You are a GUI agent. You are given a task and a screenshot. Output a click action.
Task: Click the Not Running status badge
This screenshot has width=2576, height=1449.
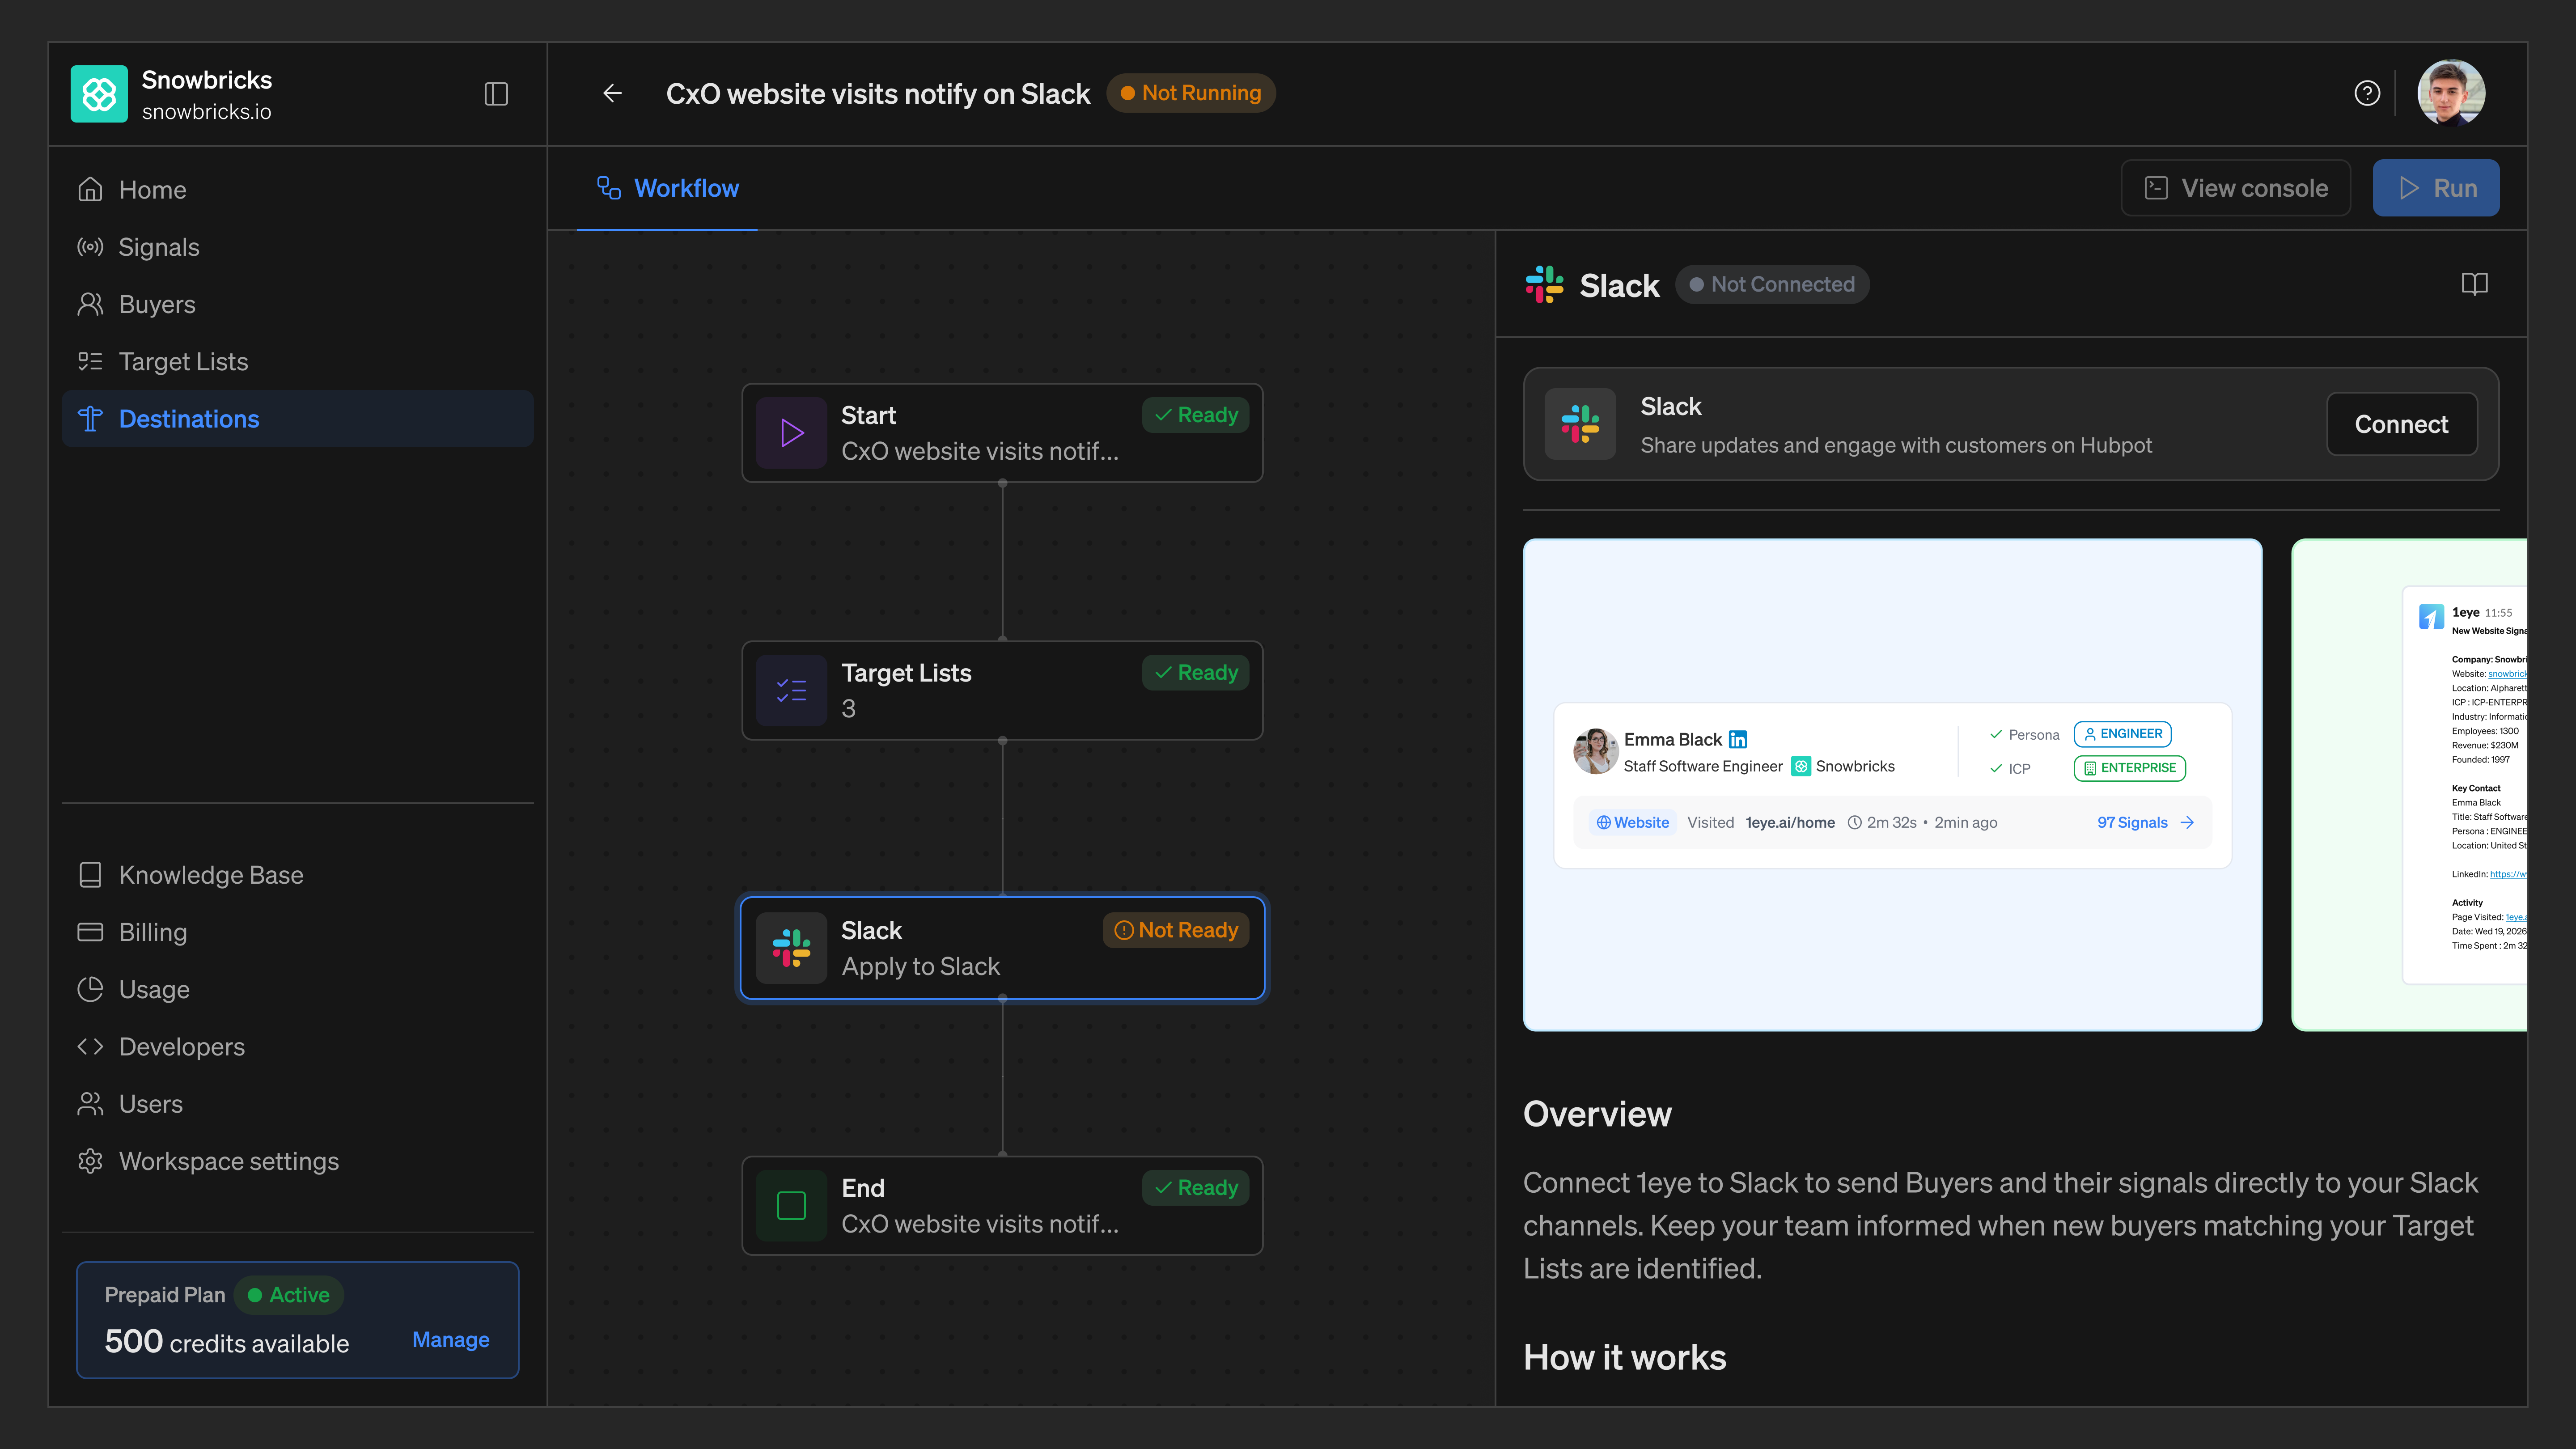pos(1190,93)
